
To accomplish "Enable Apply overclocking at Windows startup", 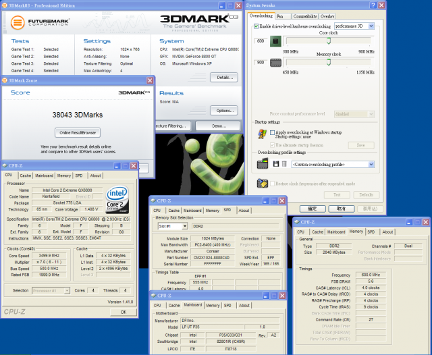I will (272, 132).
